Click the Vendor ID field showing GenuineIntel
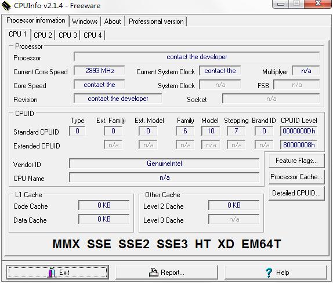This screenshot has height=283, width=333. coord(164,164)
